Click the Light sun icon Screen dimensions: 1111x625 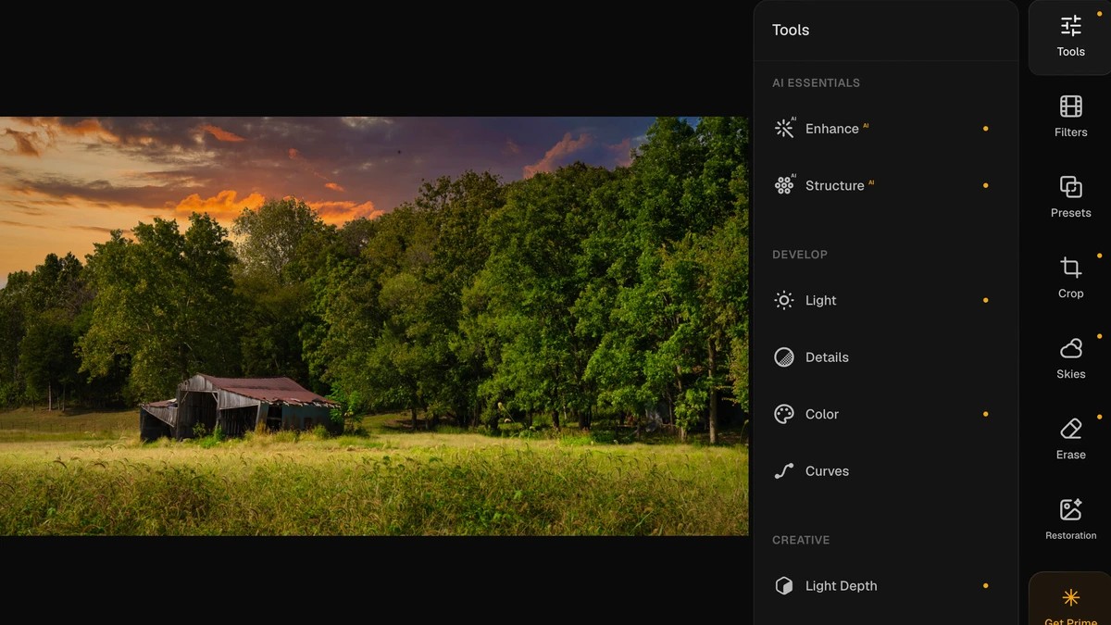click(784, 300)
